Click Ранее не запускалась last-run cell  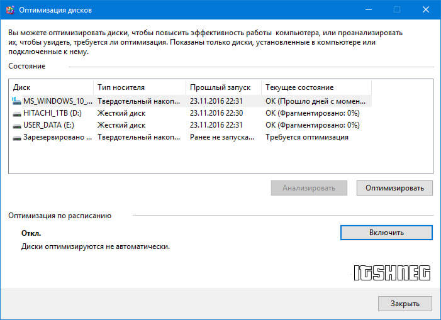(223, 137)
